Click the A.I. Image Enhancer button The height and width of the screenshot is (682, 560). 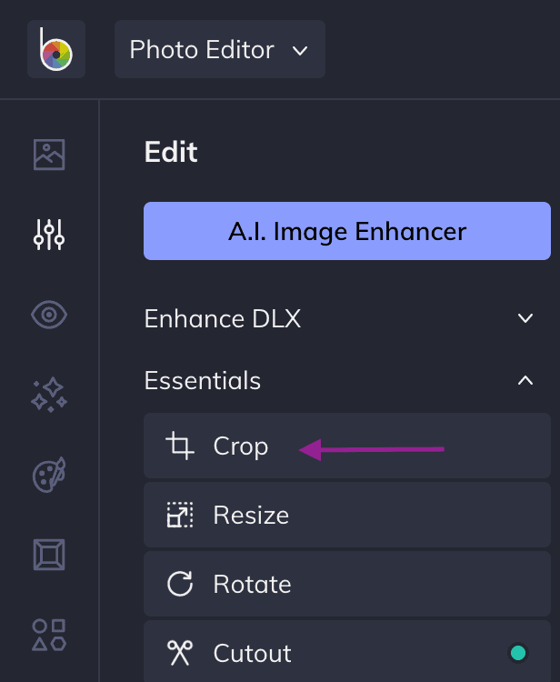pos(347,231)
